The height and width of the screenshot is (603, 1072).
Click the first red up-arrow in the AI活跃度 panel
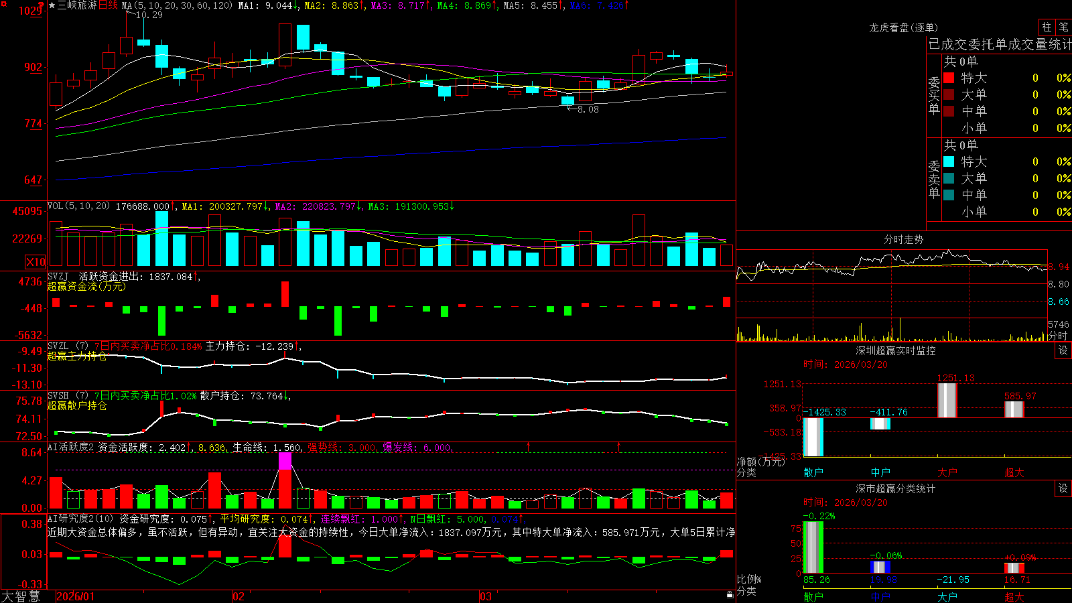[x=529, y=446]
